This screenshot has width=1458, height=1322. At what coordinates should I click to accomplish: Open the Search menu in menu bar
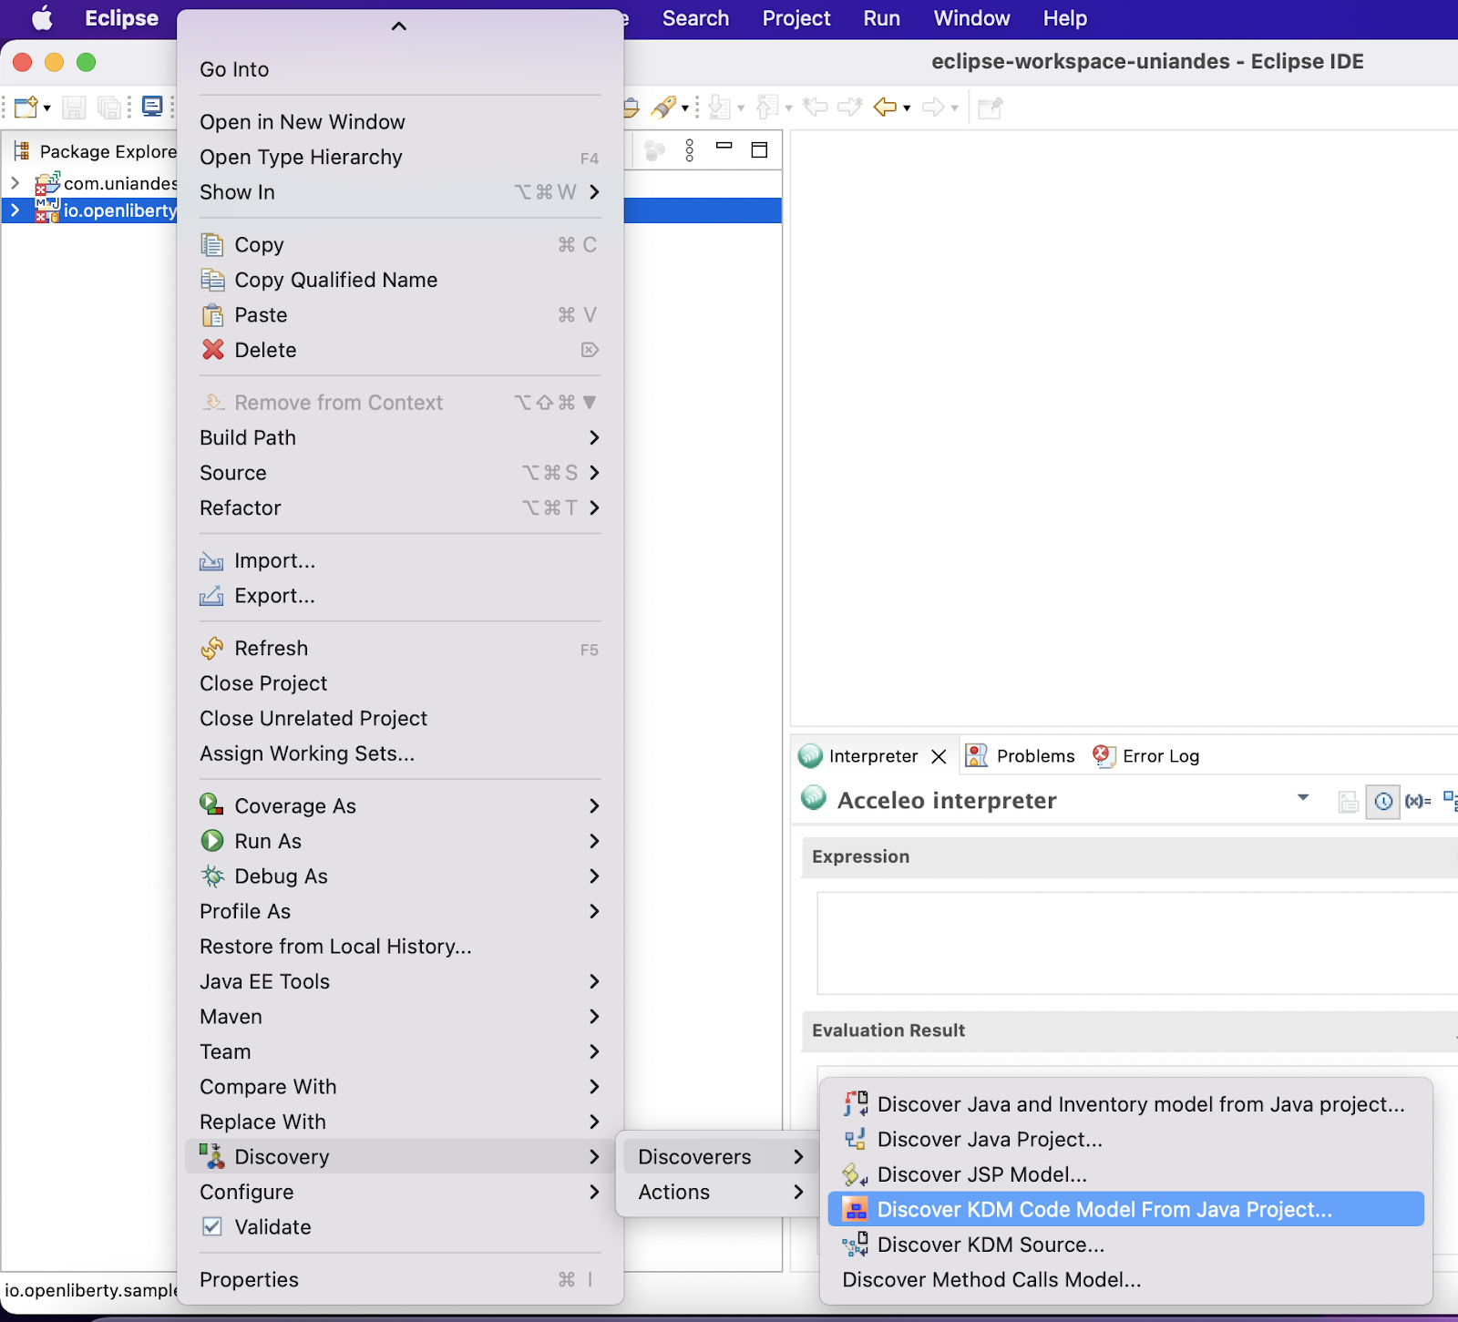tap(695, 18)
